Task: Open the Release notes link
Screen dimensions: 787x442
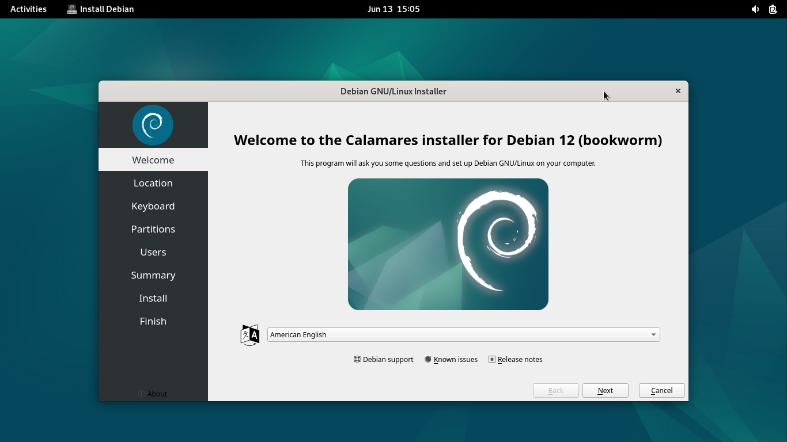Action: [516, 359]
